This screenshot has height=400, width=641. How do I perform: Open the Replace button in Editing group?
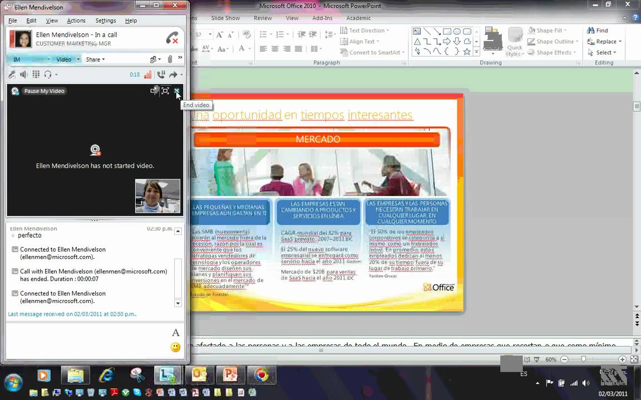[x=604, y=42]
